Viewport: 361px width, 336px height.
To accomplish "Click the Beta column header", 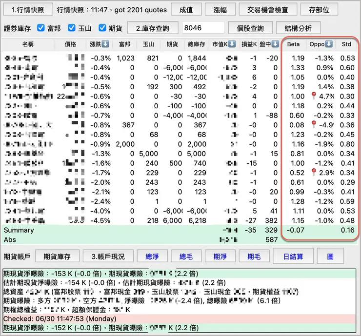I will 293,44.
